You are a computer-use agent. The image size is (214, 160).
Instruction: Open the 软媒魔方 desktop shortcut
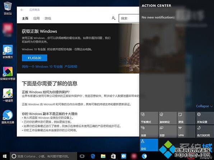click(x=8, y=52)
